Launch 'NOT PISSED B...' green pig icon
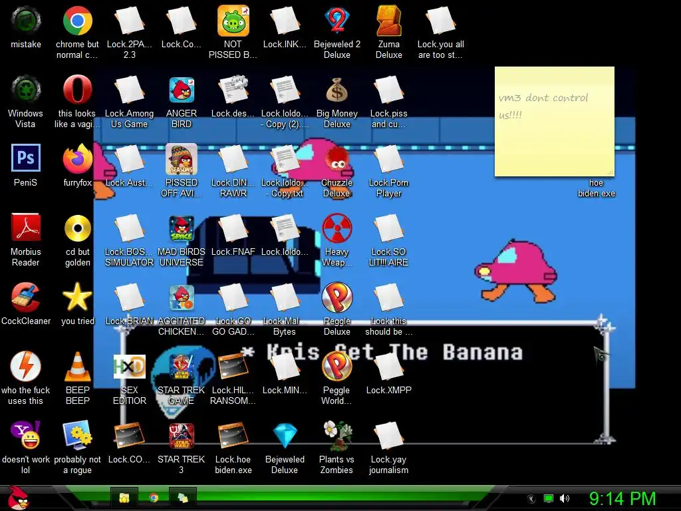Screen dimensions: 681x511 [x=233, y=21]
